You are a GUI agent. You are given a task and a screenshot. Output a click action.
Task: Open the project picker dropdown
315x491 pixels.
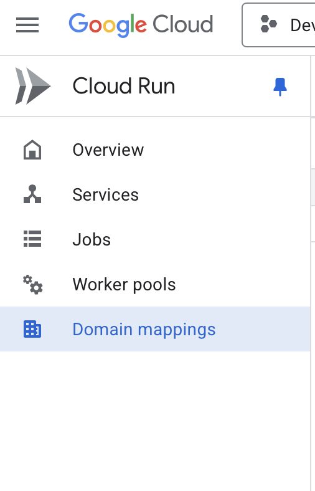click(278, 25)
